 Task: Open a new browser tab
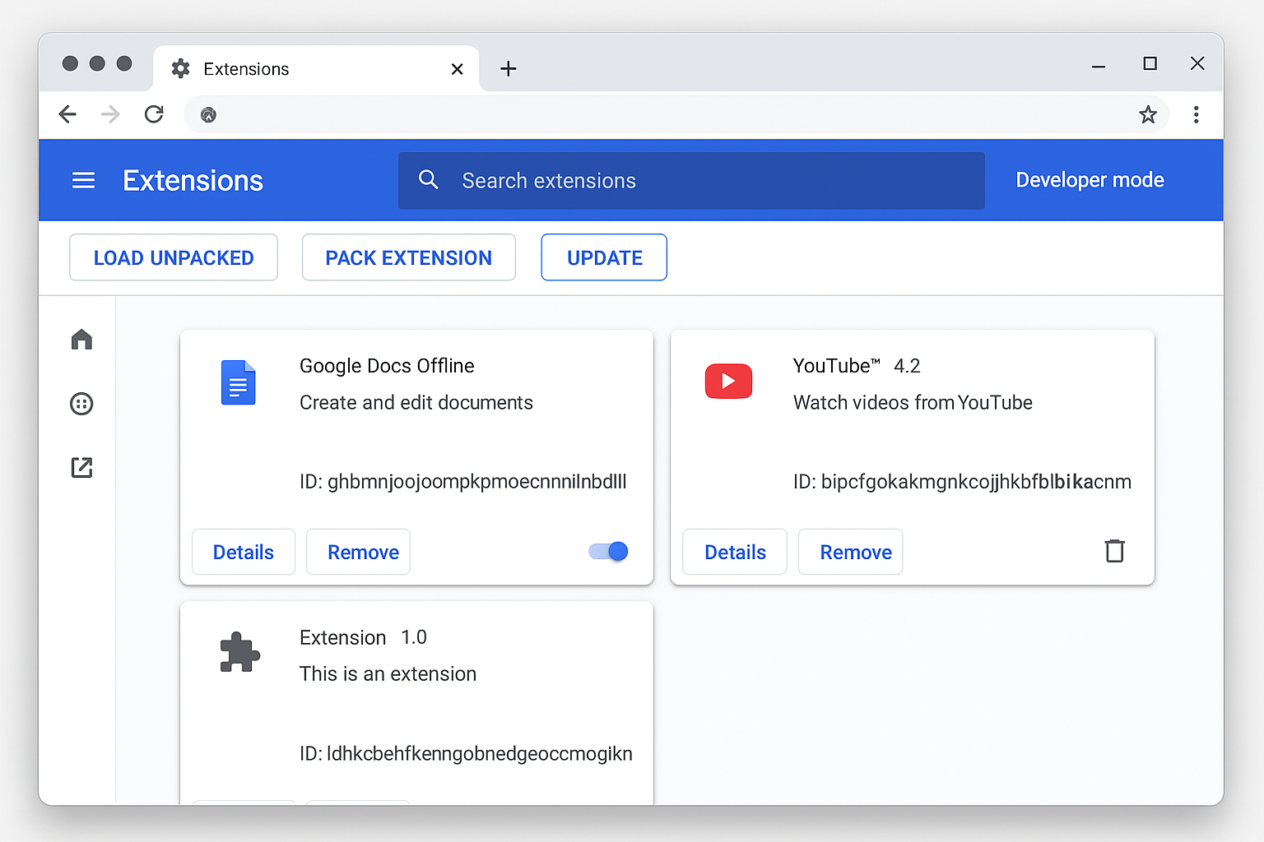[508, 68]
